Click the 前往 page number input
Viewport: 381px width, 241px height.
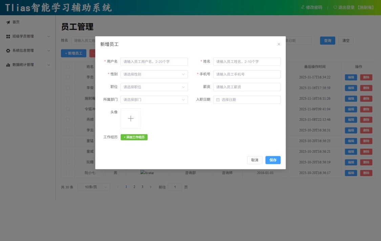pyautogui.click(x=175, y=187)
